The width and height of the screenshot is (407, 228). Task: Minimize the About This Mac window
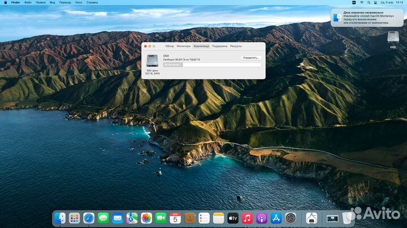tap(149, 46)
